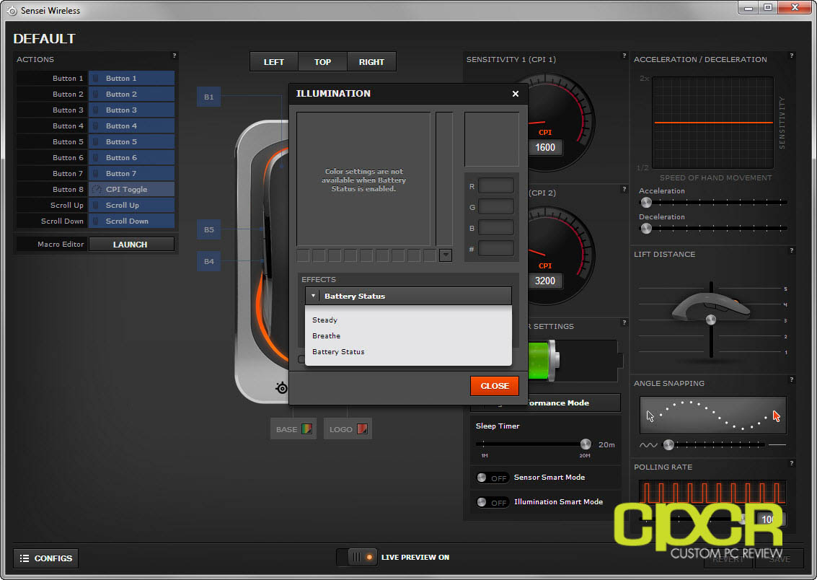
Task: Open action dropdown for Button 7
Action: [131, 174]
